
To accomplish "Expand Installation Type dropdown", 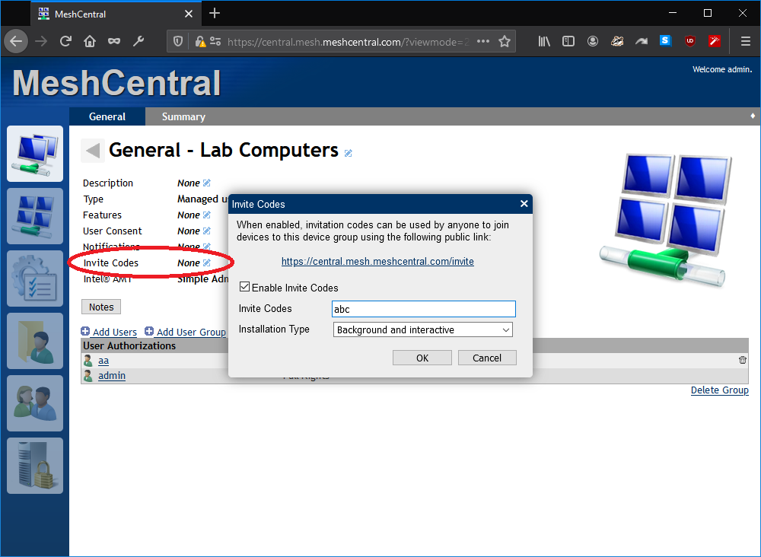I will click(x=422, y=330).
